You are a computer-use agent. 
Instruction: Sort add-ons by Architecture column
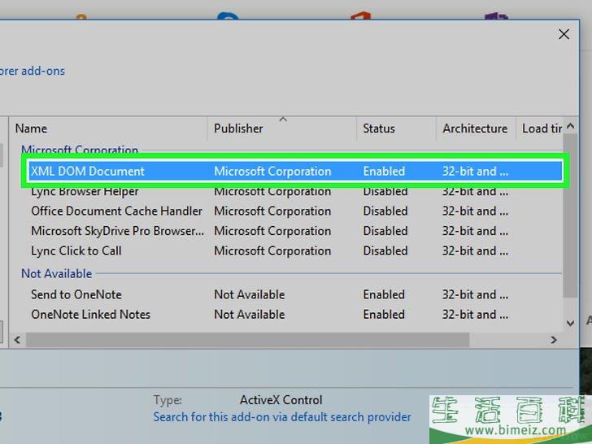pyautogui.click(x=476, y=128)
